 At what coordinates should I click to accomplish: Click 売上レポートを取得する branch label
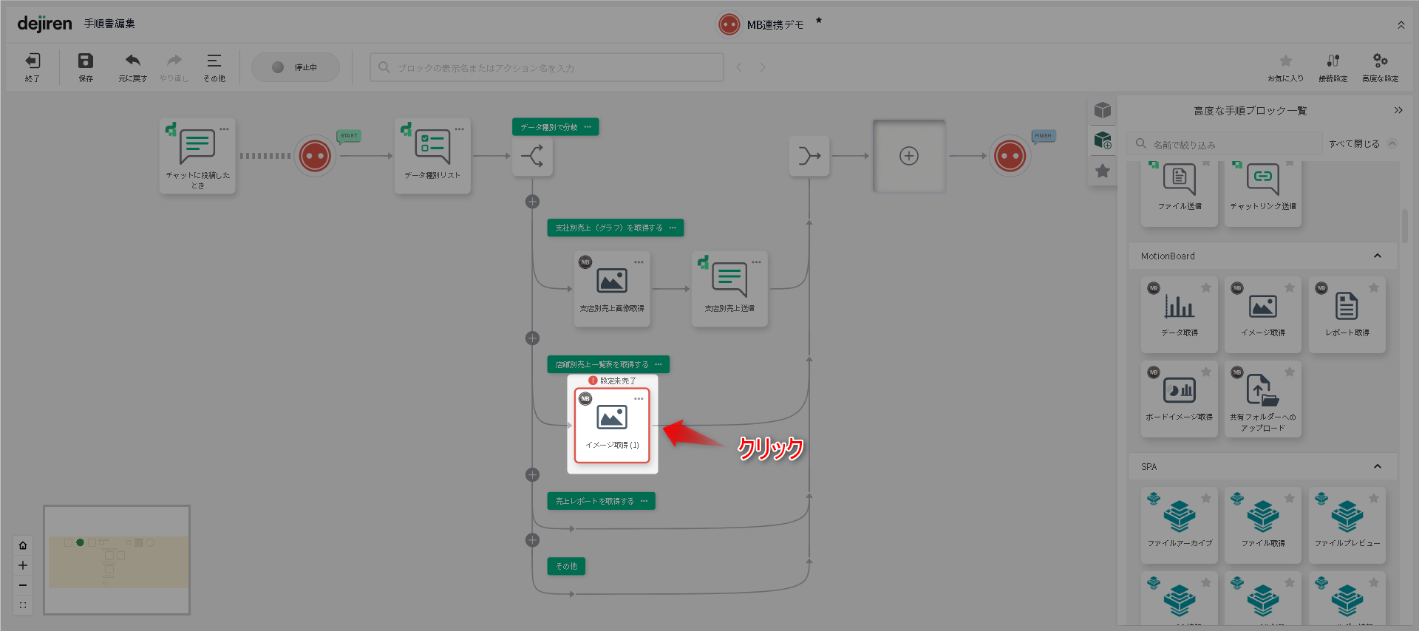[595, 501]
